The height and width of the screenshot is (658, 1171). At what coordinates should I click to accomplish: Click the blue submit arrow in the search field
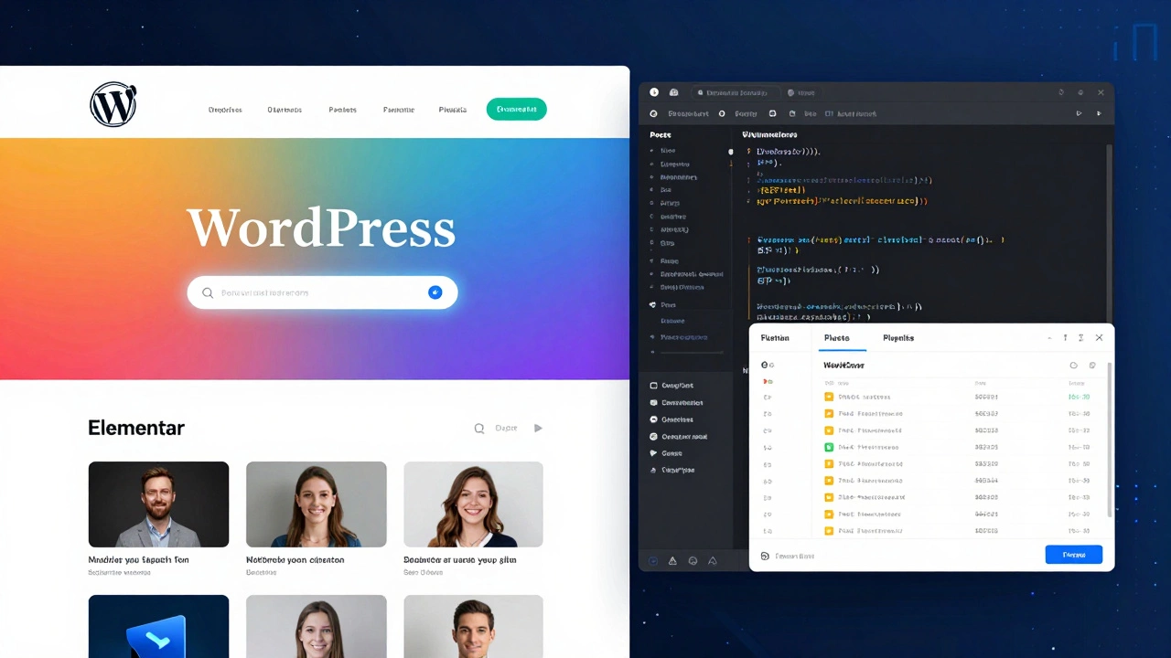click(435, 292)
